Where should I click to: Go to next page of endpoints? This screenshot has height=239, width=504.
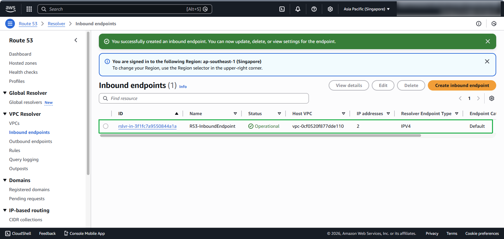pyautogui.click(x=478, y=98)
